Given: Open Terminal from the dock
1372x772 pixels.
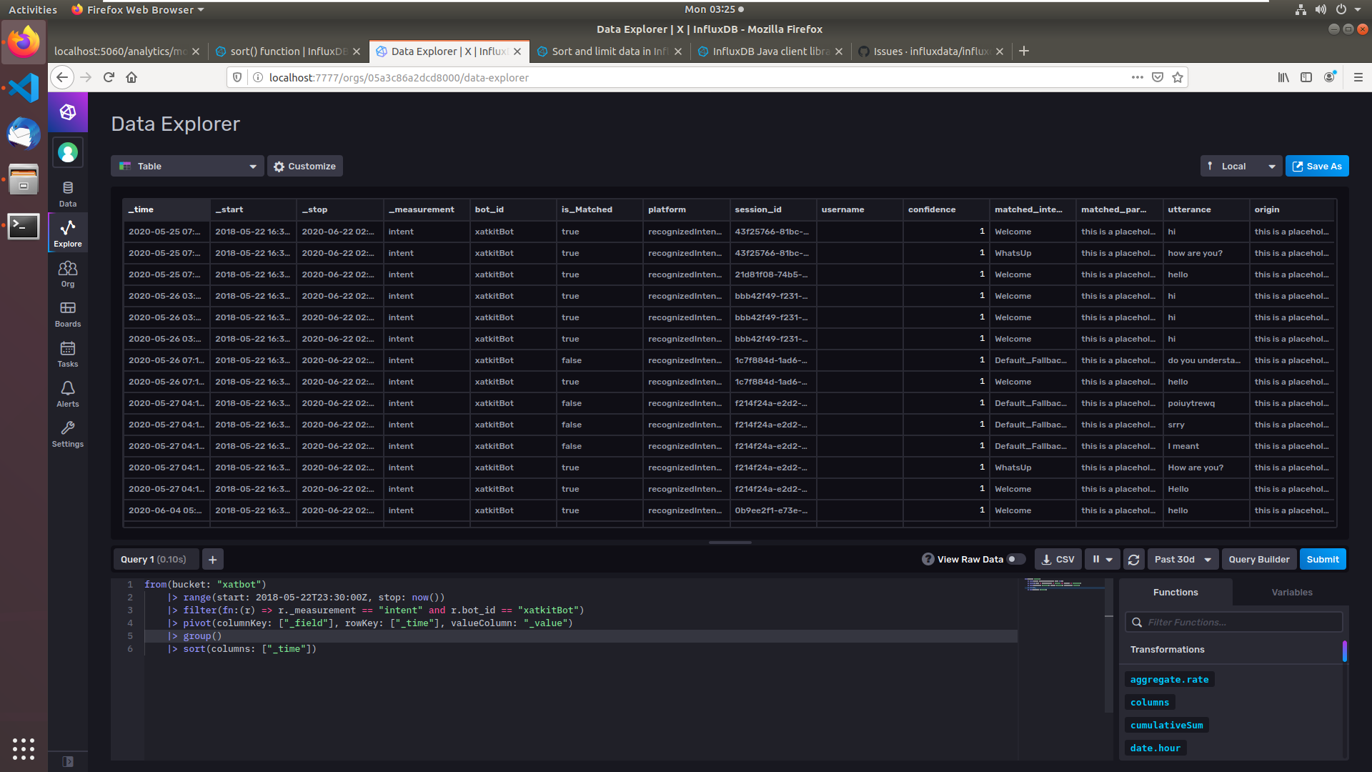Looking at the screenshot, I should pos(24,226).
